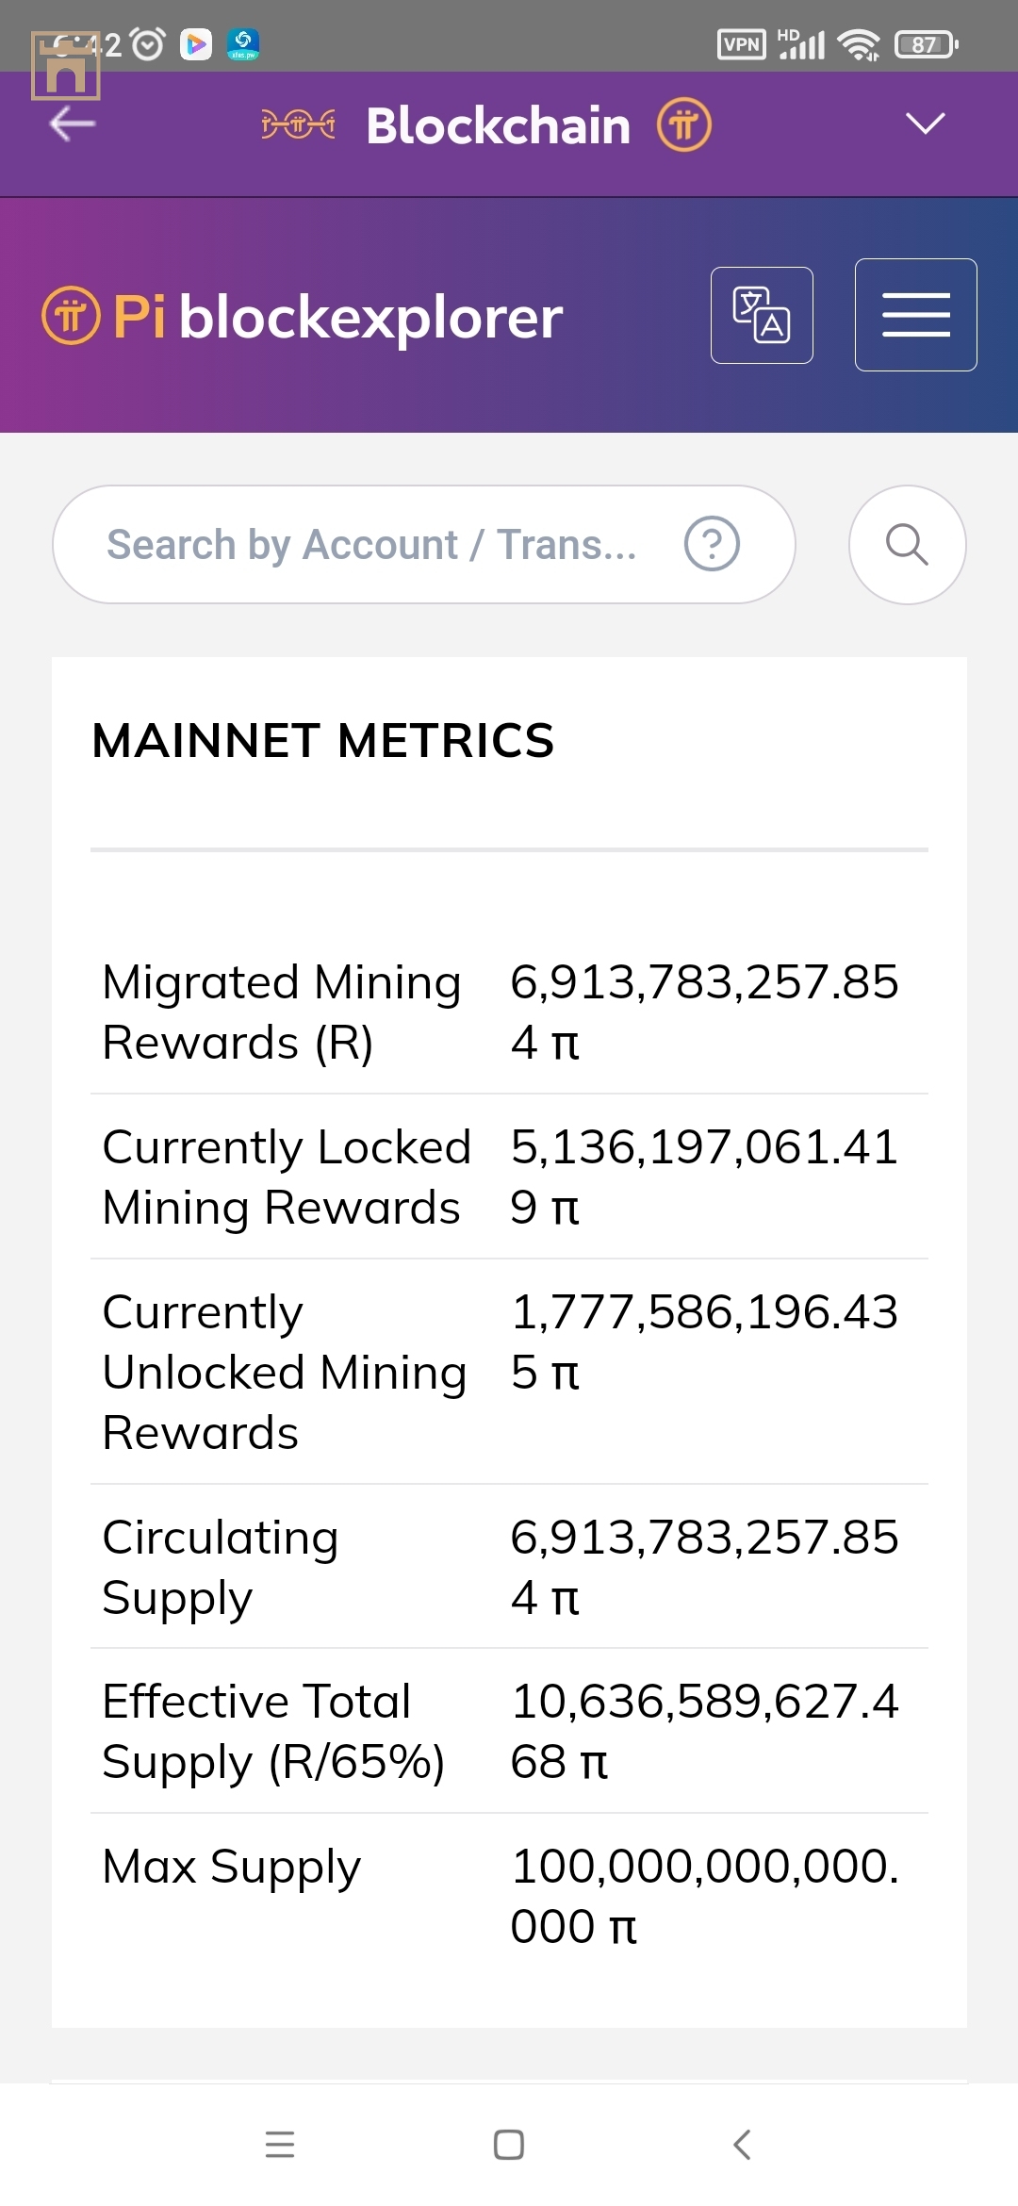This screenshot has height=2206, width=1018.
Task: Open the hamburger menu button
Action: pos(915,315)
